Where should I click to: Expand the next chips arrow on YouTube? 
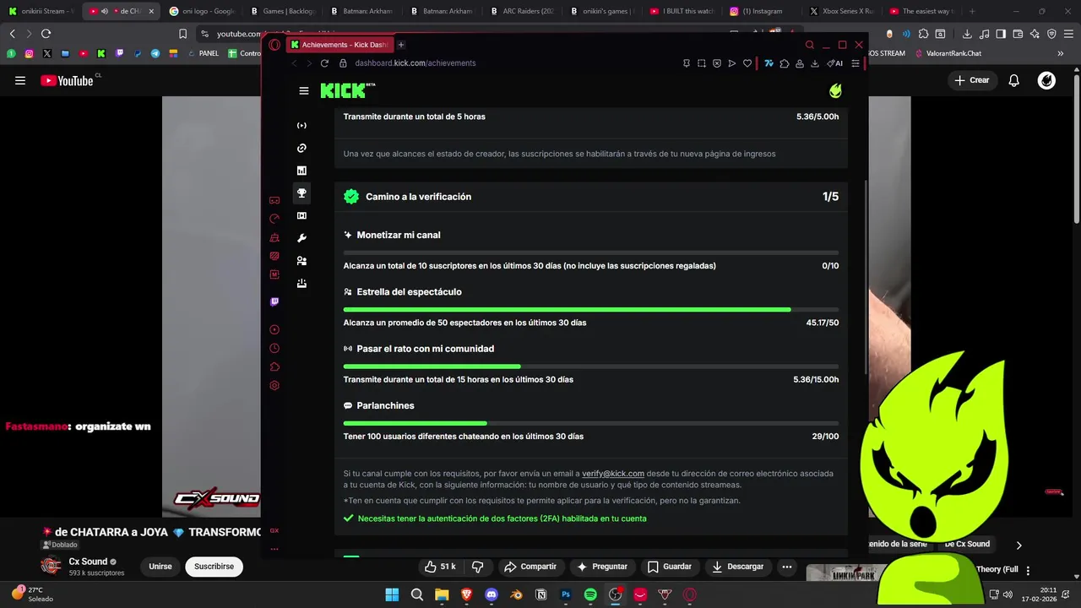pos(1019,545)
